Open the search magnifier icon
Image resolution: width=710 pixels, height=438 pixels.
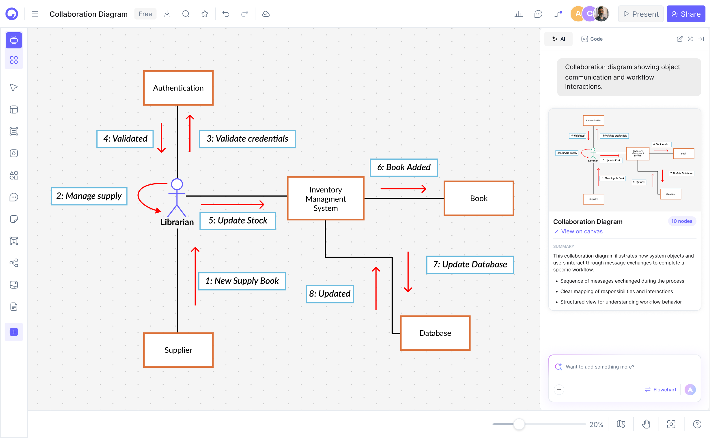186,14
